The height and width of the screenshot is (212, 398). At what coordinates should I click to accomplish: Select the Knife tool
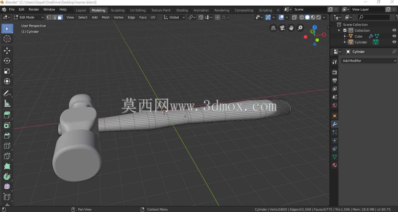point(7,156)
